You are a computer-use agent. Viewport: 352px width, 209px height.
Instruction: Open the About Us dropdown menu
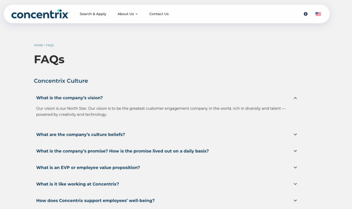[125, 14]
